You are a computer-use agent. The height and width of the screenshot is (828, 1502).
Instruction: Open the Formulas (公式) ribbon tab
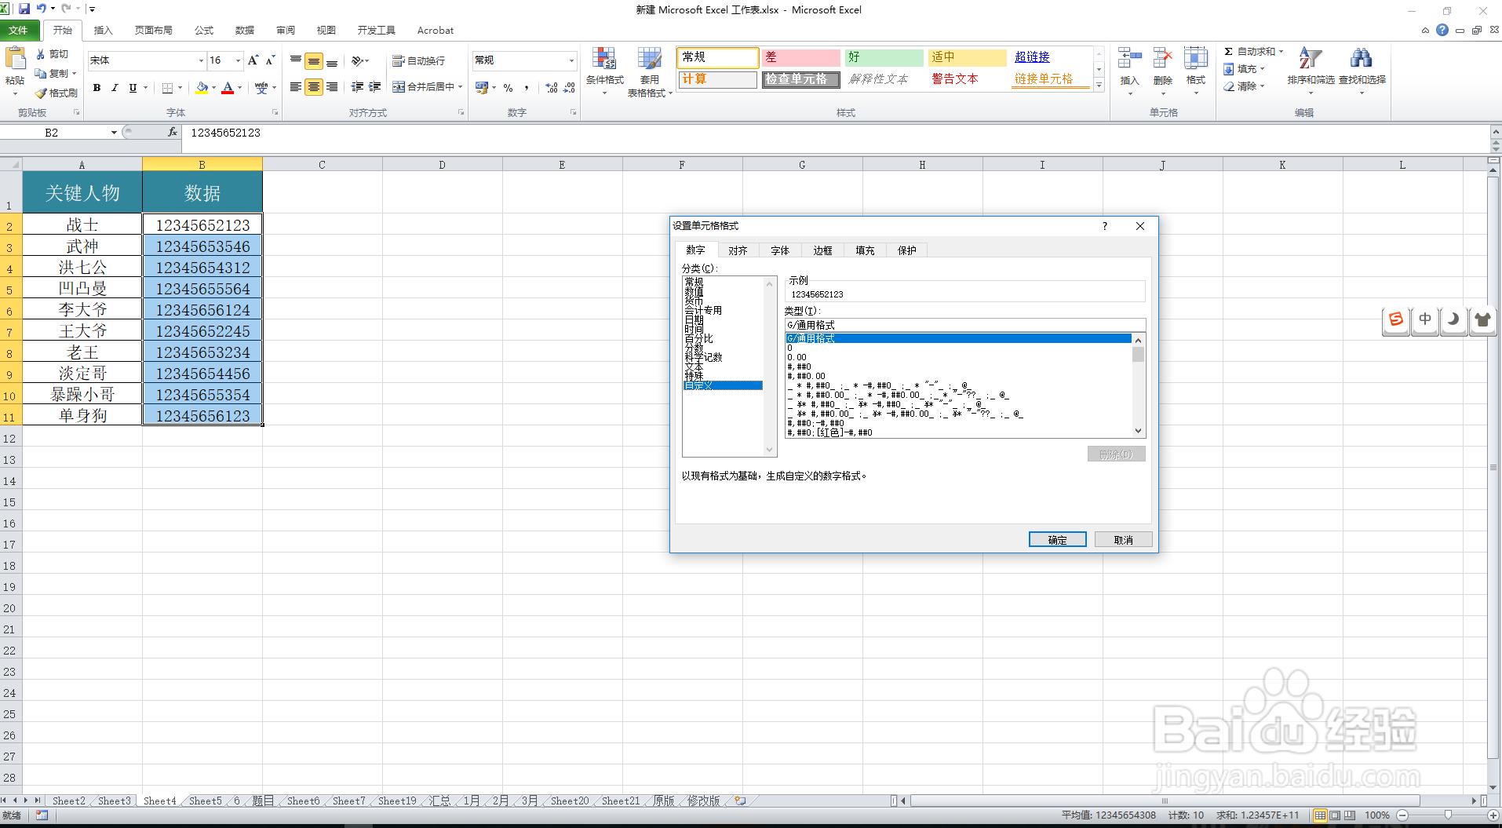204,30
